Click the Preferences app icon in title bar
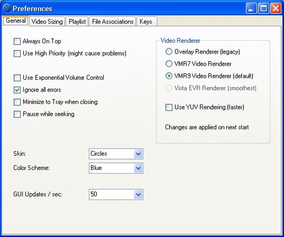Viewport: 284px width, 237px height. pyautogui.click(x=7, y=8)
